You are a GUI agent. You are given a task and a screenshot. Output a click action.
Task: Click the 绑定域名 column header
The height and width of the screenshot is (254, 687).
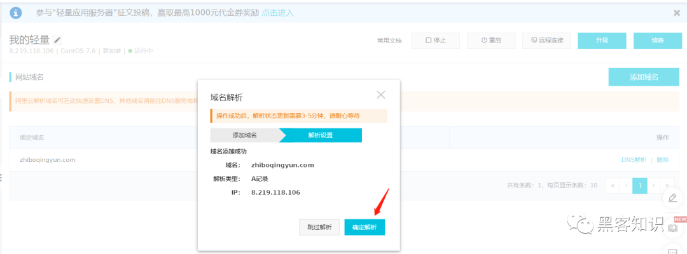tap(32, 137)
